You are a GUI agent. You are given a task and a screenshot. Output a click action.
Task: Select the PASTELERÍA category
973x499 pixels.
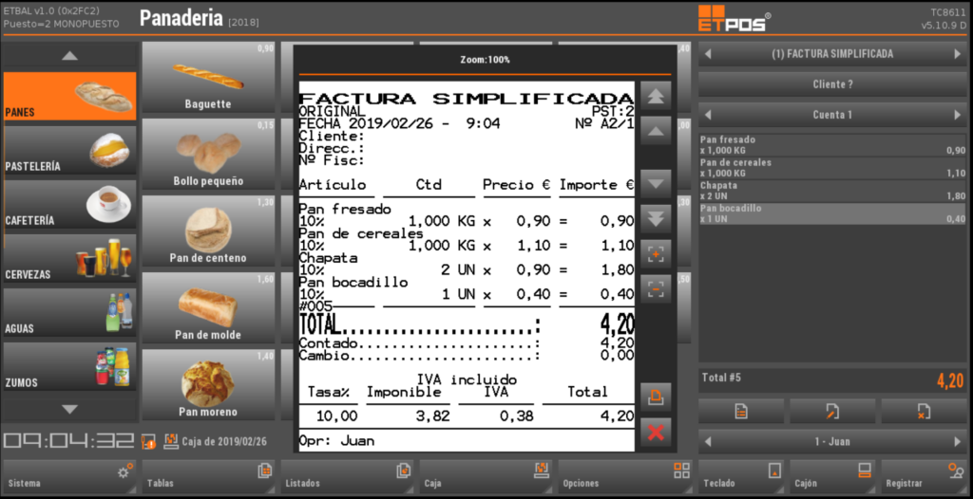pyautogui.click(x=69, y=150)
